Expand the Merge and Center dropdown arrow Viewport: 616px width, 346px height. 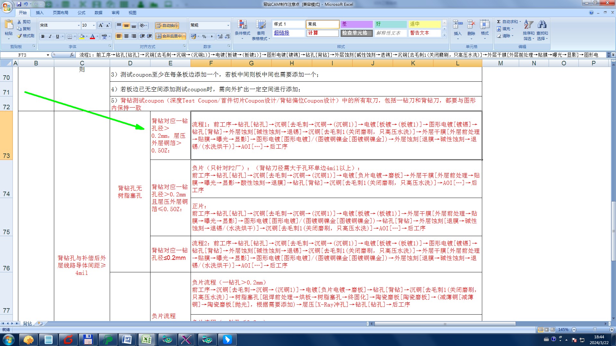(x=184, y=36)
